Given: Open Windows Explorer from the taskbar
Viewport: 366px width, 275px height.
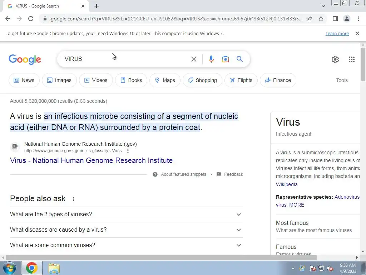Looking at the screenshot, I should tap(54, 268).
